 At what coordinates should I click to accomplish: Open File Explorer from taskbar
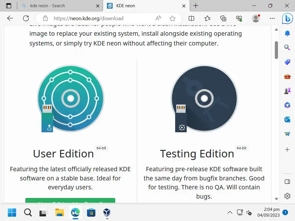coord(59,213)
